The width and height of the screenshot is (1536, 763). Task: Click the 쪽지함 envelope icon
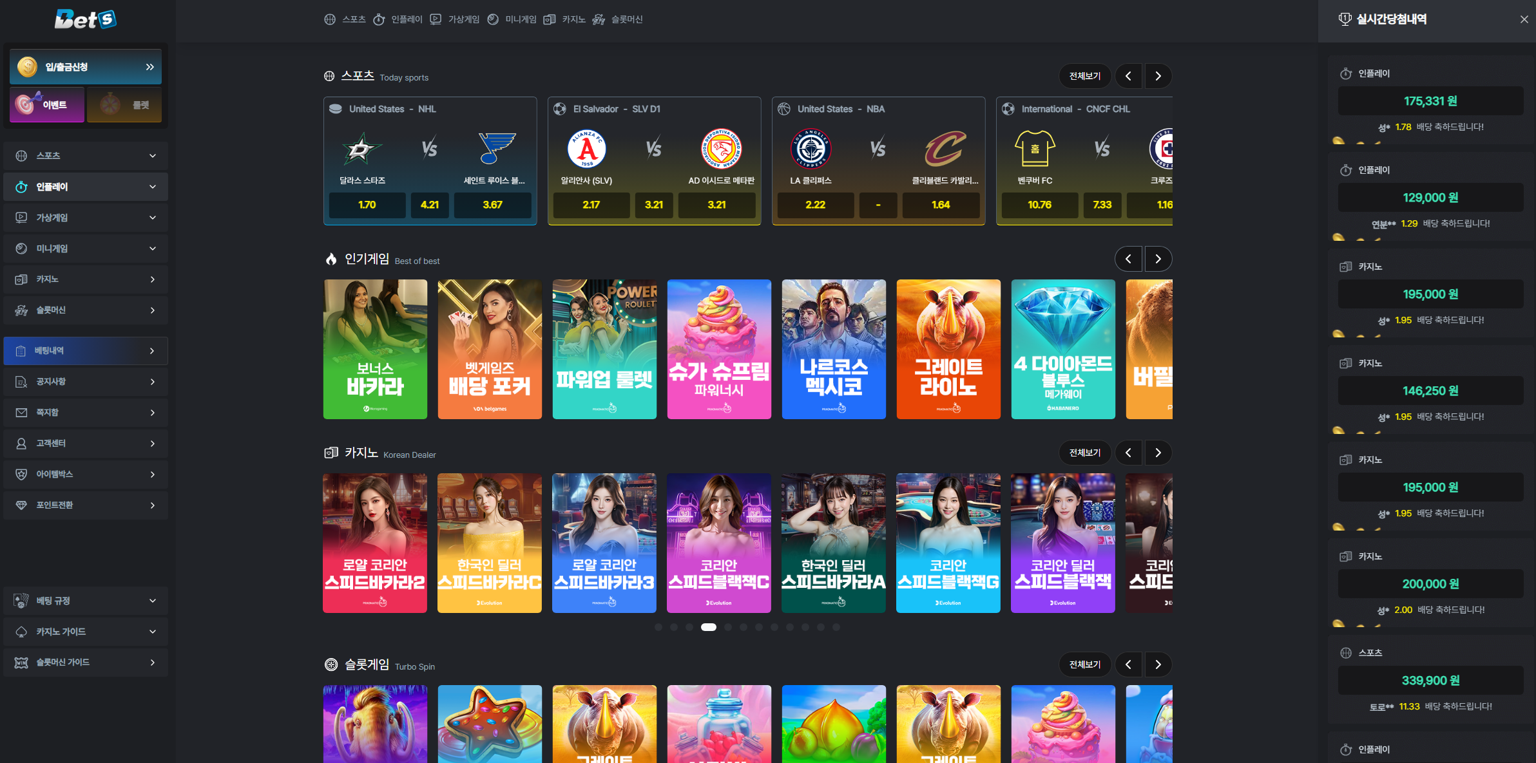[x=21, y=412]
